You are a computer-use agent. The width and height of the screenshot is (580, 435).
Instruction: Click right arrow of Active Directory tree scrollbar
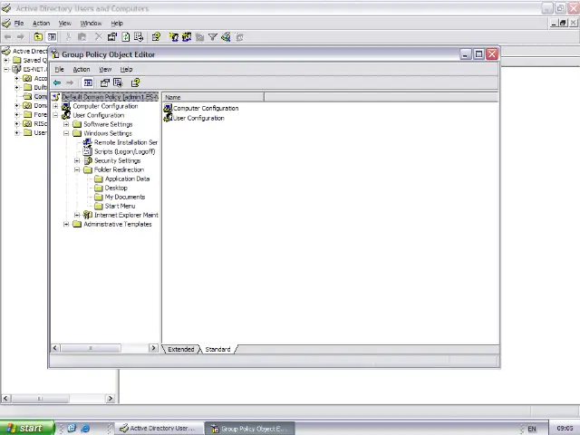click(x=111, y=399)
